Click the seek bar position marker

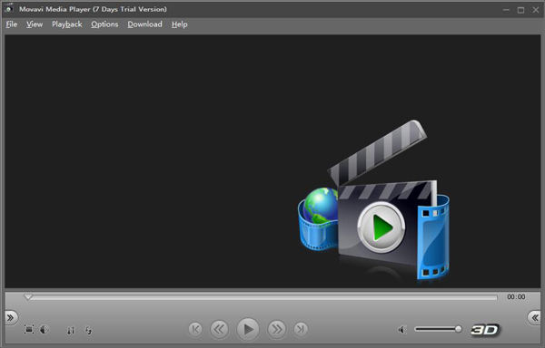point(28,297)
